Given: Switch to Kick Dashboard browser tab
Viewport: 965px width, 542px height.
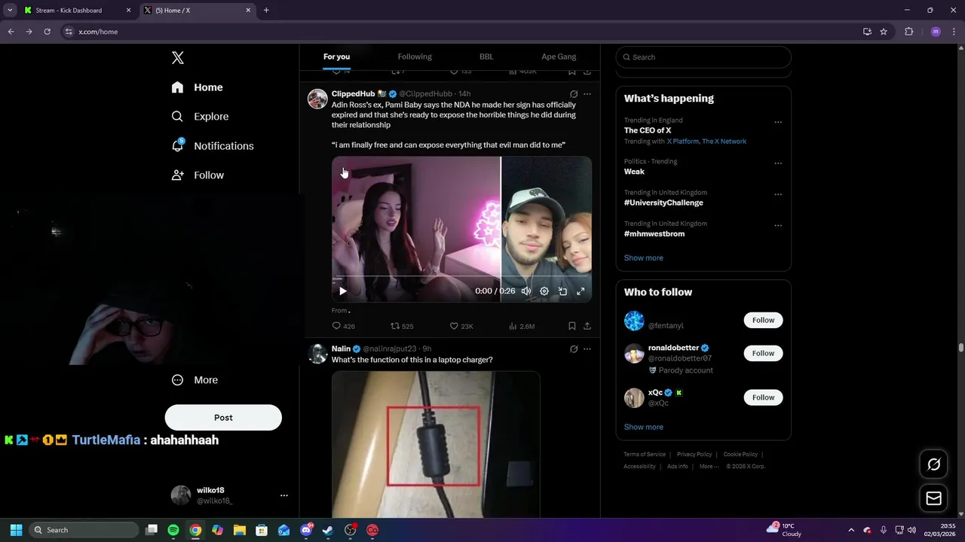Looking at the screenshot, I should (76, 11).
